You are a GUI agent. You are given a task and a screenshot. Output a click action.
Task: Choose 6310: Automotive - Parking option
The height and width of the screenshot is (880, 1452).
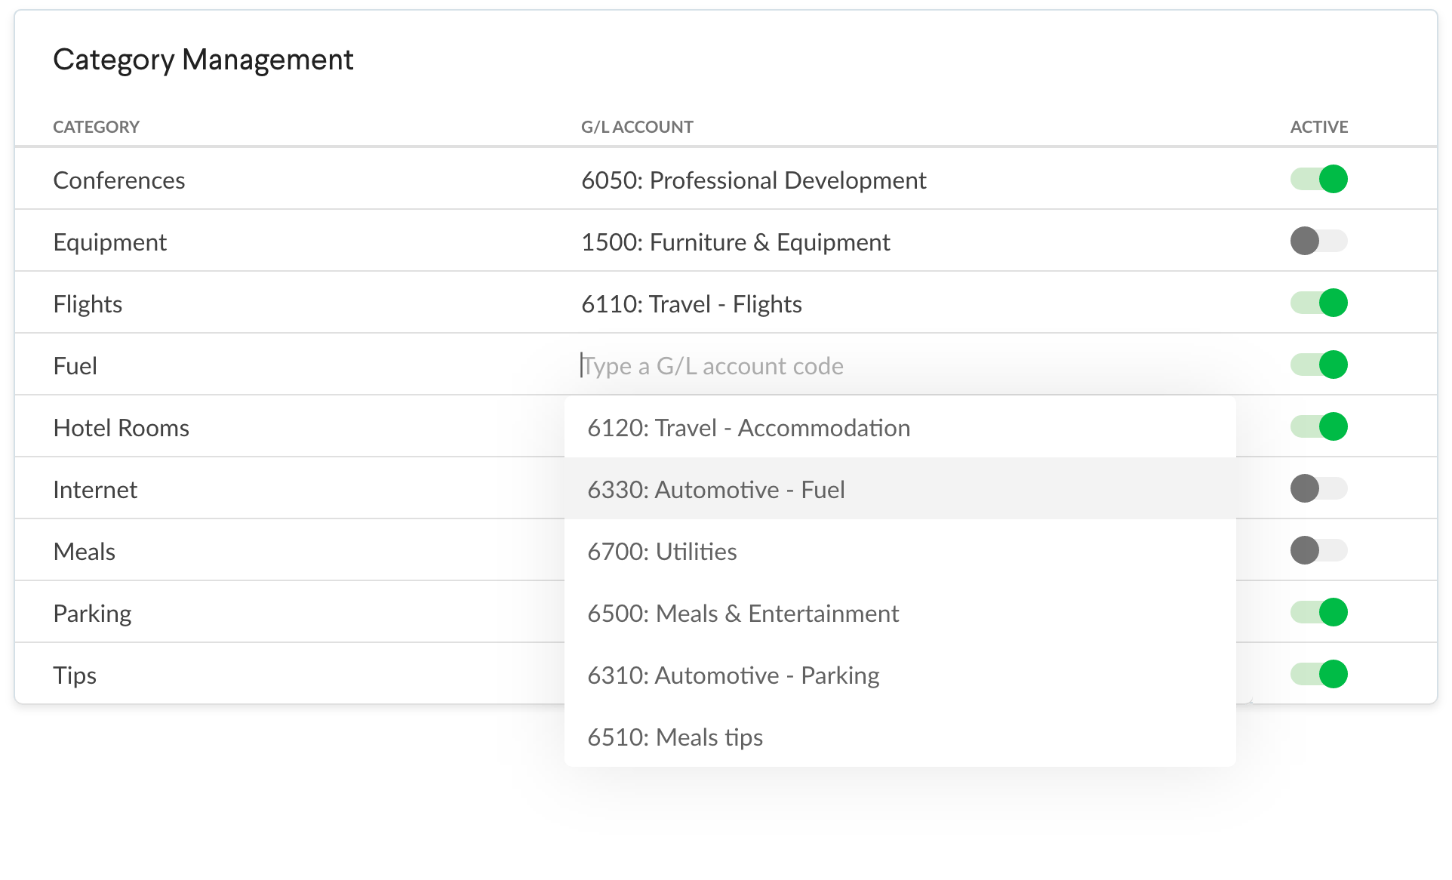coord(734,675)
